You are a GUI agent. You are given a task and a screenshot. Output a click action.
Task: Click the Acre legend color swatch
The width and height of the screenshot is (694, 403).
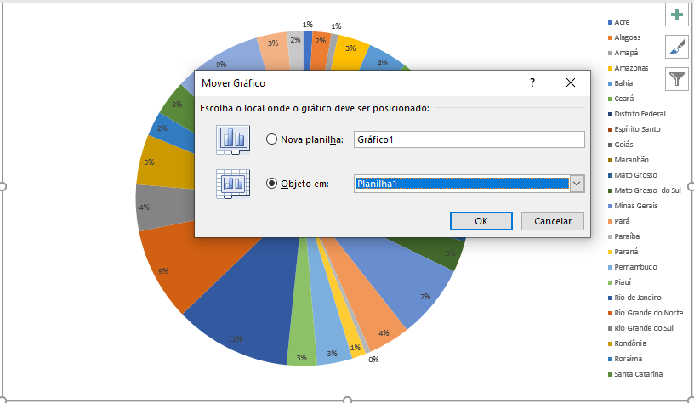point(611,22)
